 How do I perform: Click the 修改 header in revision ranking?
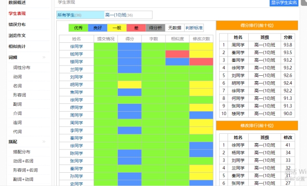point(288,137)
